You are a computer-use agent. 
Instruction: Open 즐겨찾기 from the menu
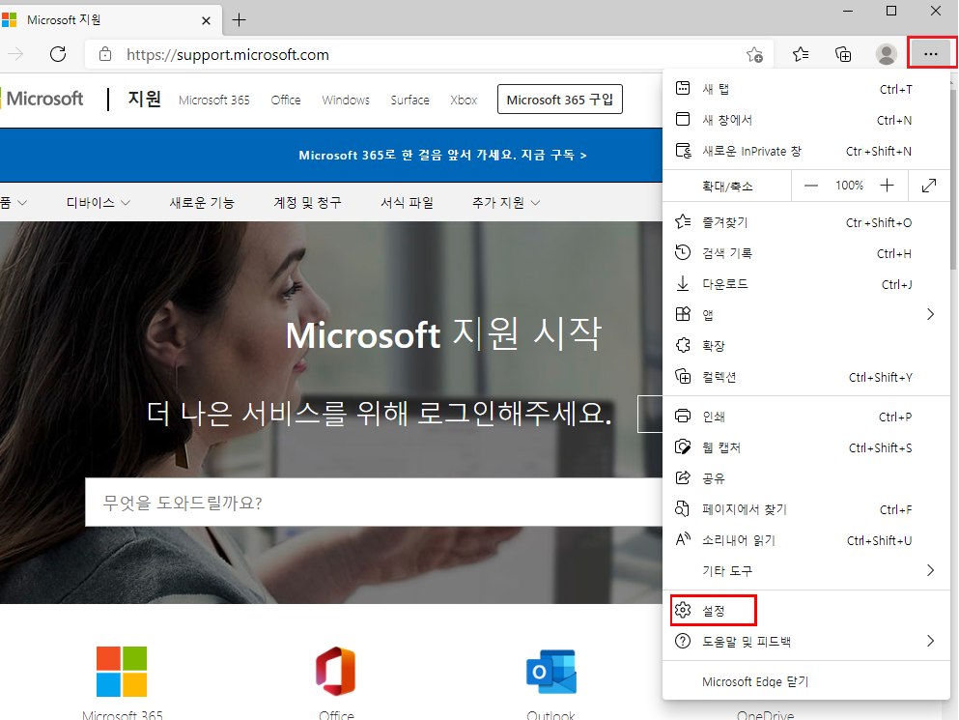point(806,222)
